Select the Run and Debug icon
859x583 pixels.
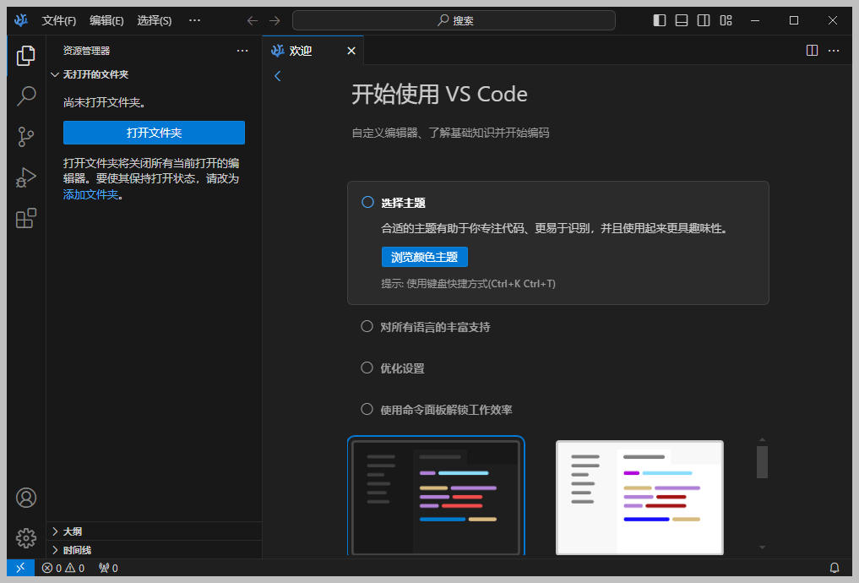point(25,177)
